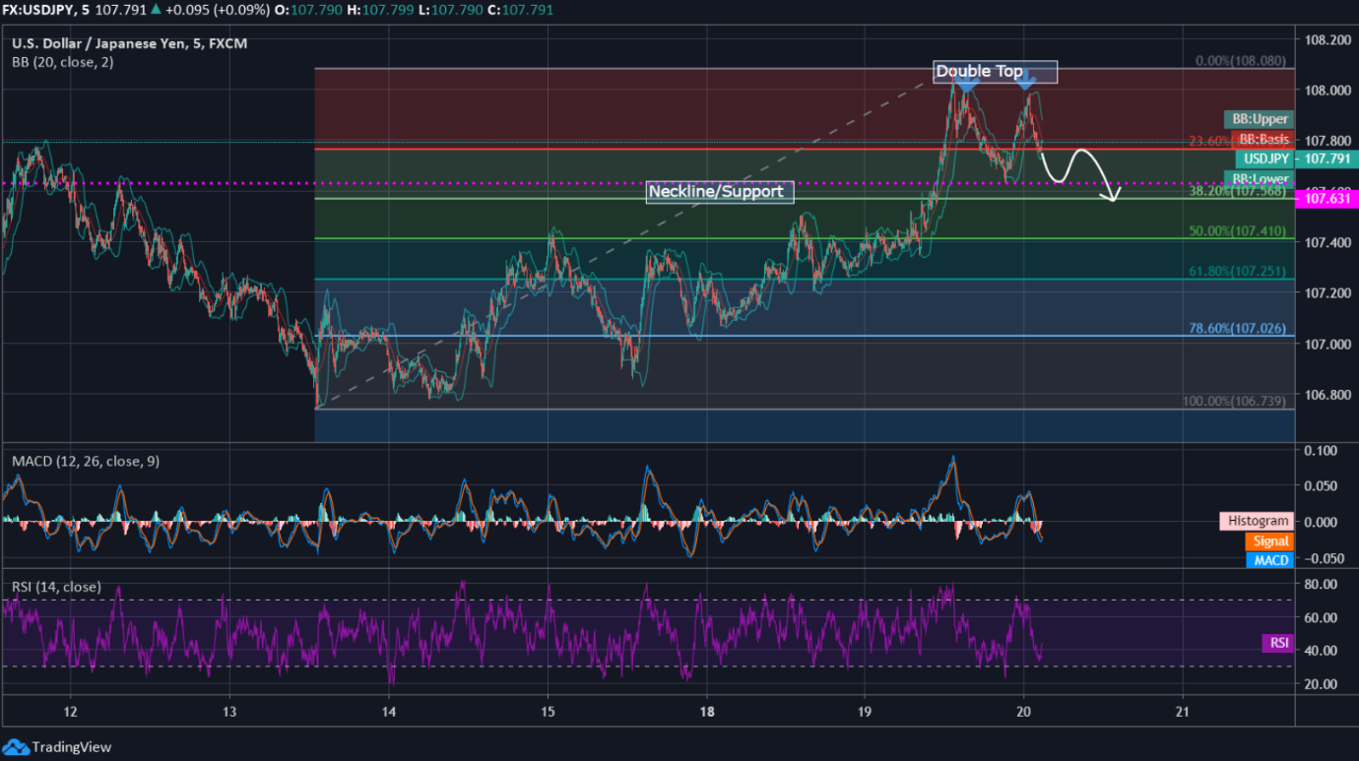This screenshot has height=761, width=1359.
Task: Open RSI (14, close) indicator legend
Action: [56, 587]
